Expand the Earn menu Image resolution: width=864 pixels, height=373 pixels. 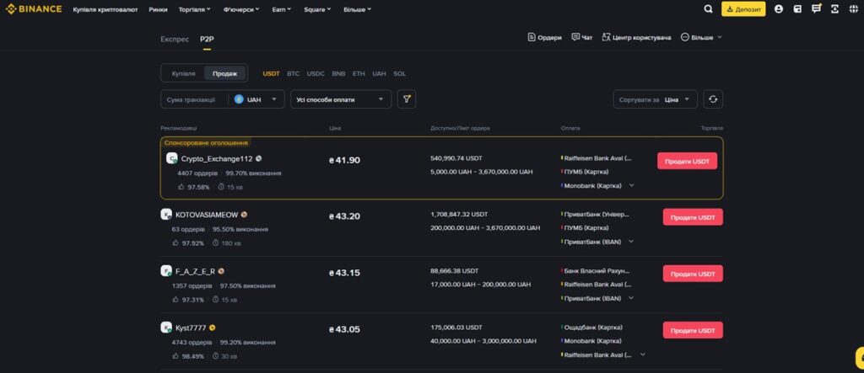click(x=282, y=9)
